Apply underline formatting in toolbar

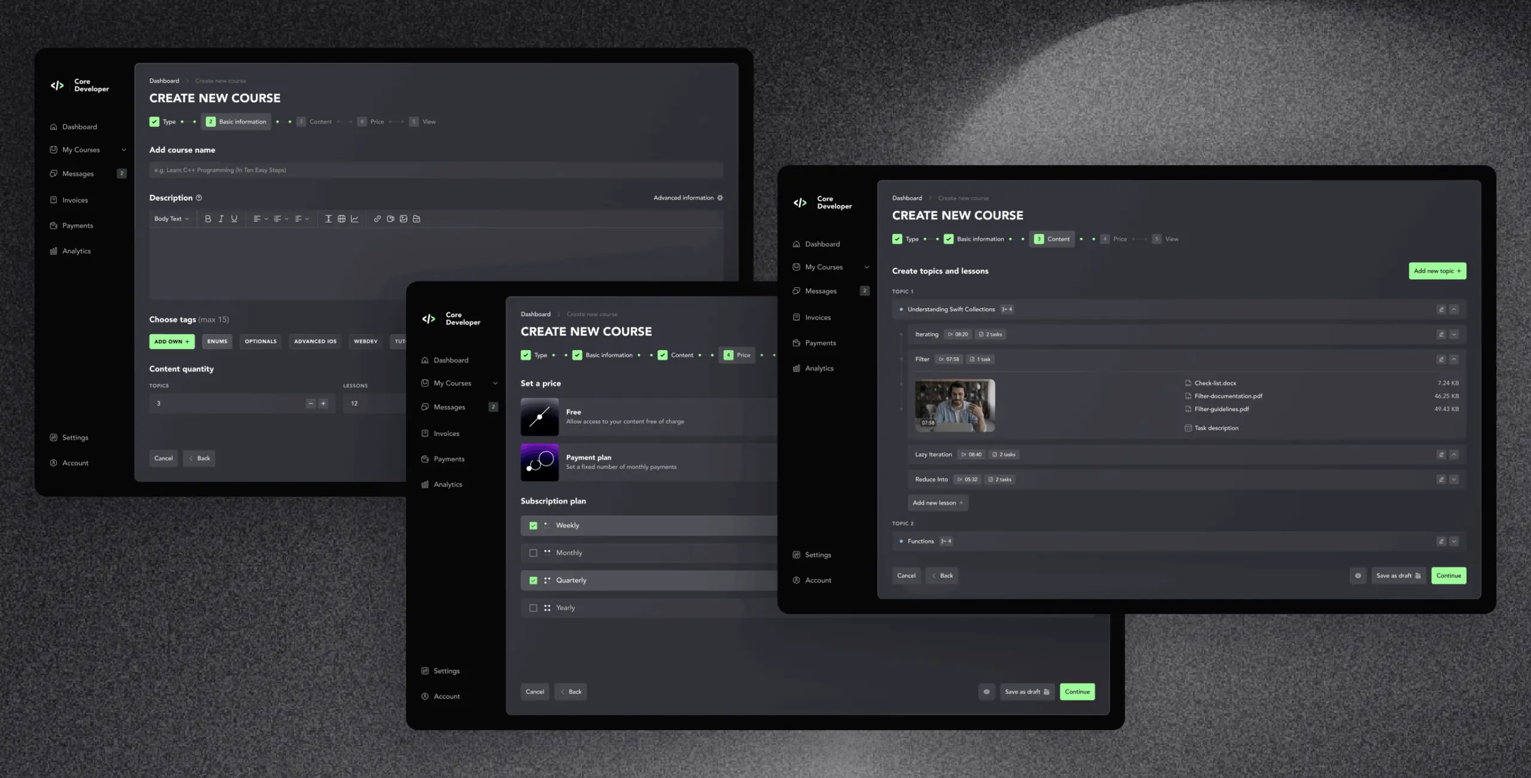pos(234,219)
